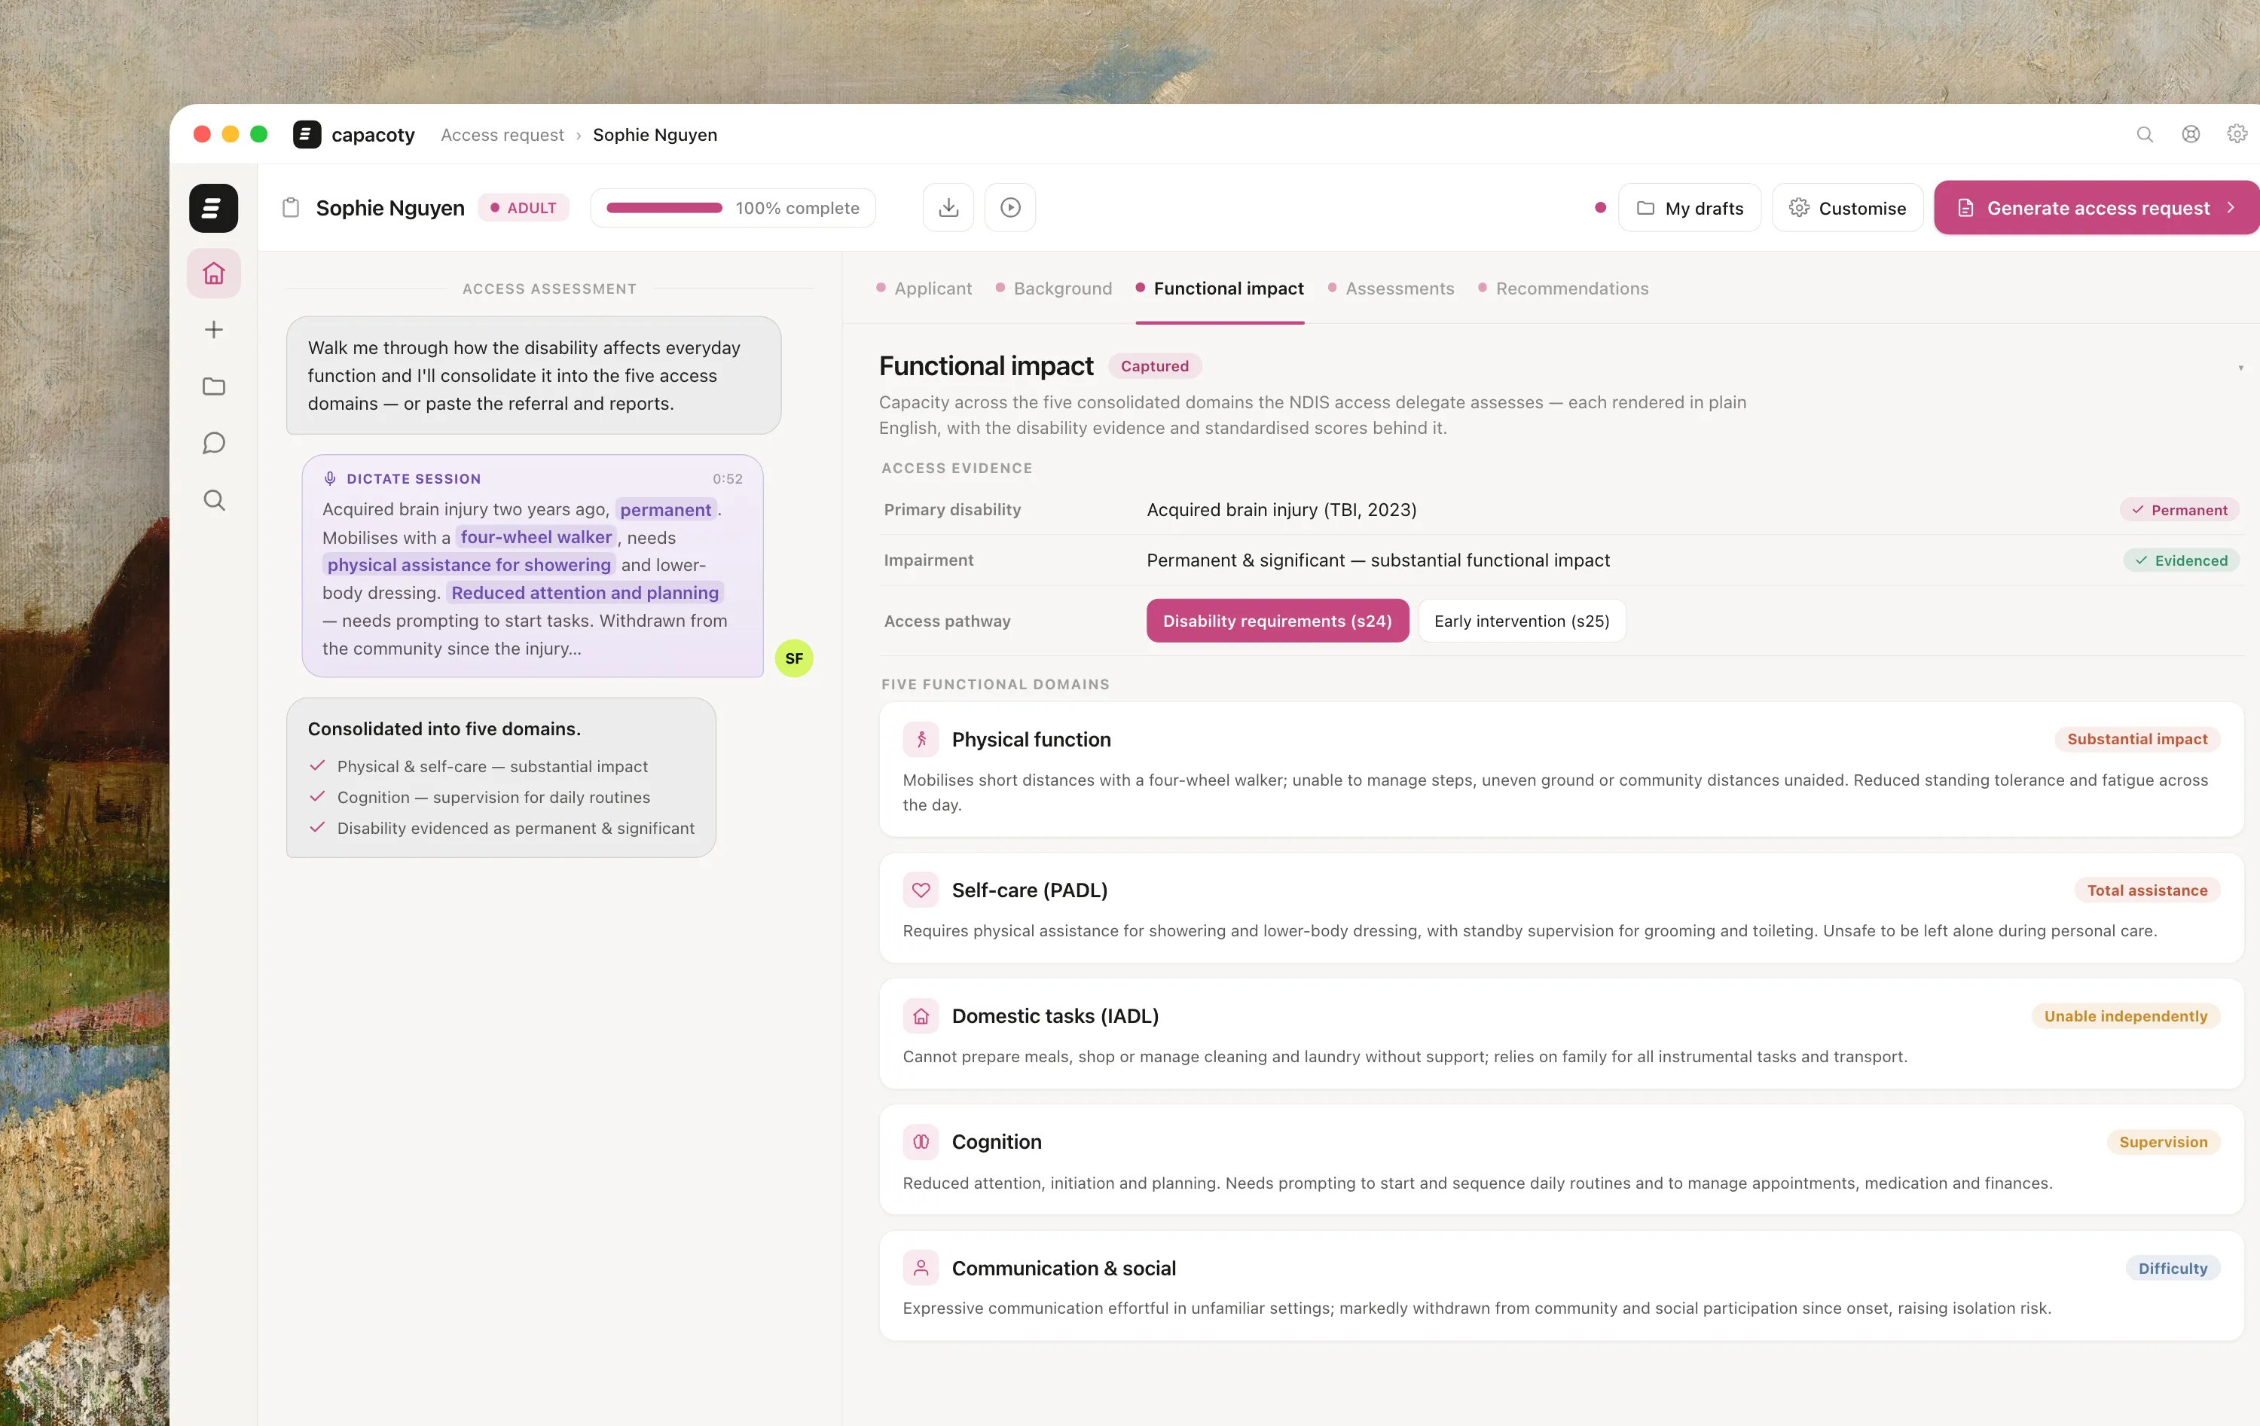
Task: Click highlighted 'four-wheel walker' phrase
Action: click(536, 537)
